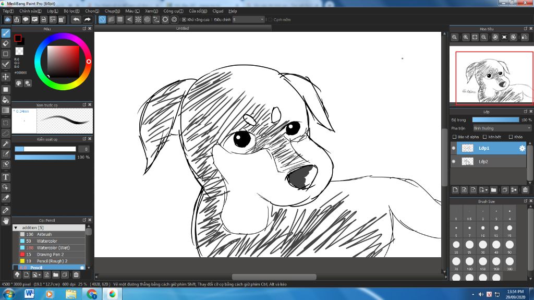The width and height of the screenshot is (534, 300).
Task: Click the transparent color swatch
Action: [x=19, y=51]
